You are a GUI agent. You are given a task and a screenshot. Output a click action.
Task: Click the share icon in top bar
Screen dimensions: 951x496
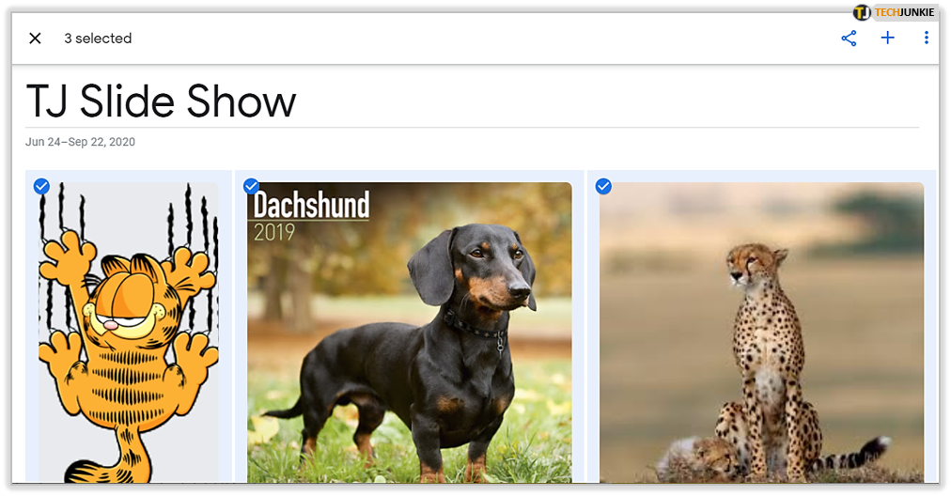pyautogui.click(x=849, y=39)
